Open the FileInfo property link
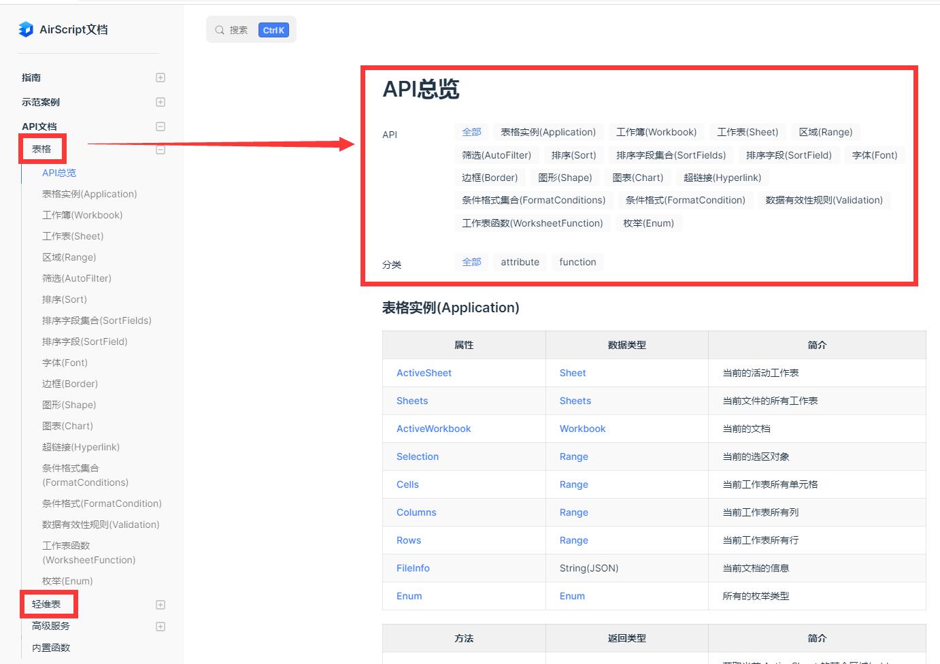Image resolution: width=940 pixels, height=664 pixels. tap(413, 568)
